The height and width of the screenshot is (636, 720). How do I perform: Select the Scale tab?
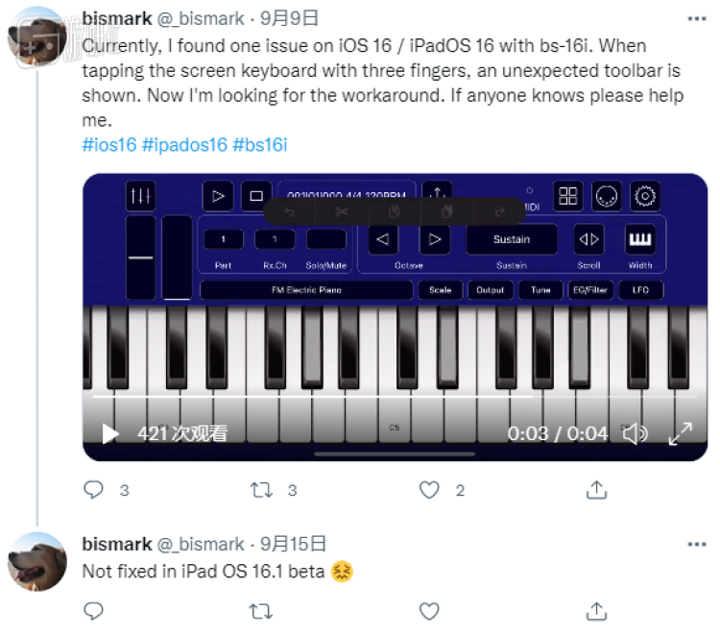pos(441,290)
